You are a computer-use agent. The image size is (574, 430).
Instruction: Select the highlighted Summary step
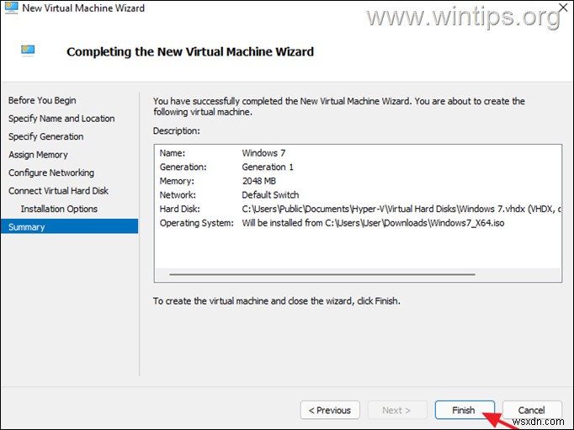(x=69, y=226)
